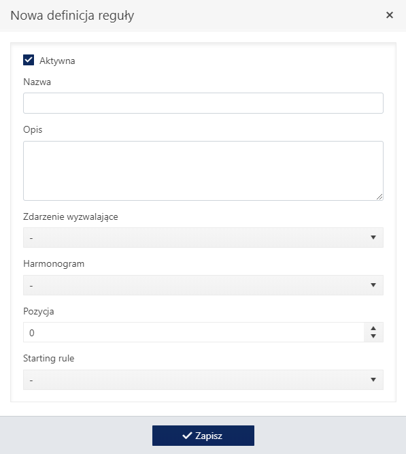Click the Starting rule dropdown arrow icon
The width and height of the screenshot is (406, 454).
(x=373, y=380)
